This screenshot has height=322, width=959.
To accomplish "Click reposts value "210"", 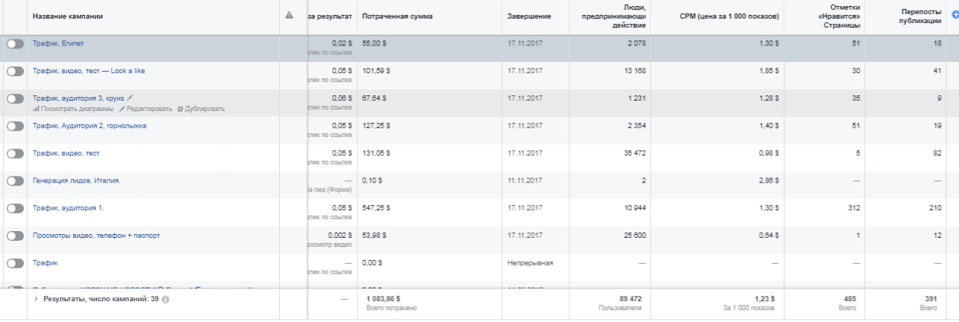I will [935, 208].
